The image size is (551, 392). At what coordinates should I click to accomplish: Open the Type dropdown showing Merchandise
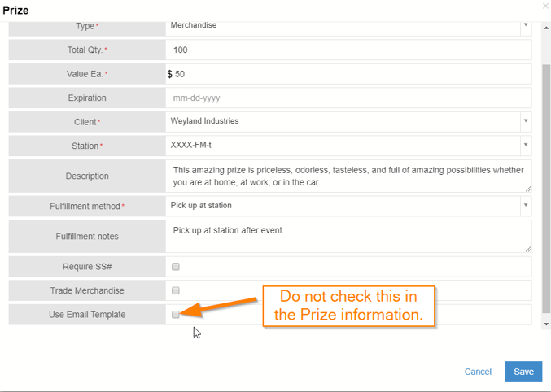(x=348, y=25)
